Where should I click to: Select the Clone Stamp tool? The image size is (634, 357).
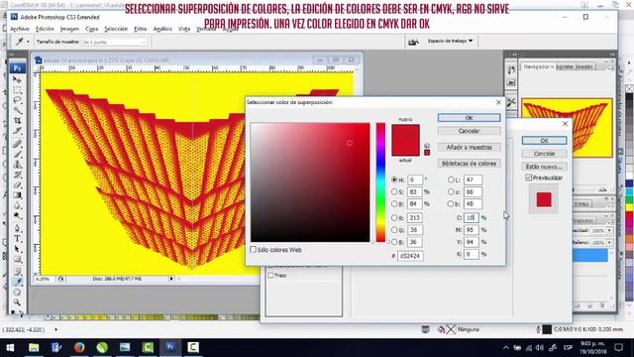point(17,165)
